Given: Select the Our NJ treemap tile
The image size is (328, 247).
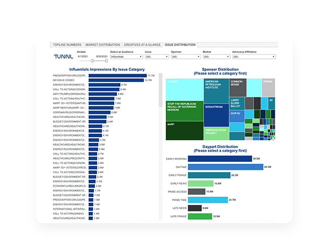Looking at the screenshot, I should (x=237, y=116).
